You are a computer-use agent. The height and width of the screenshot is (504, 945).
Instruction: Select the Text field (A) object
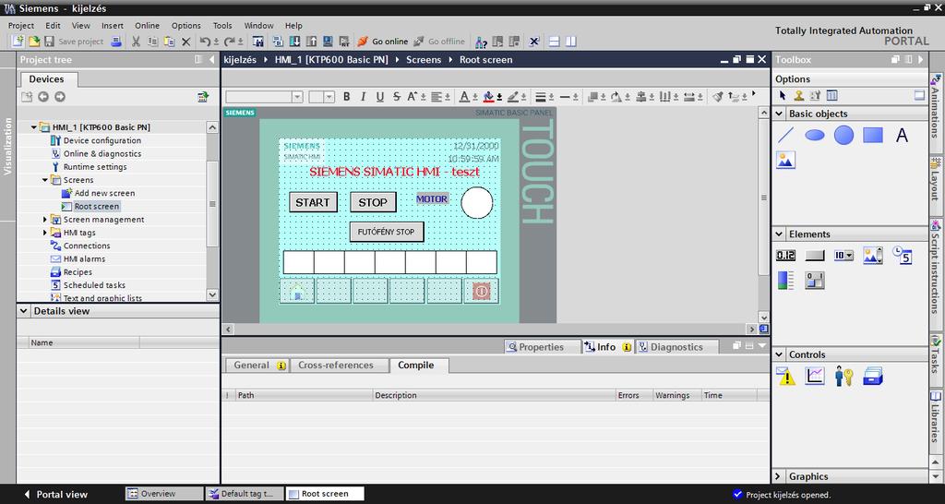pyautogui.click(x=902, y=135)
